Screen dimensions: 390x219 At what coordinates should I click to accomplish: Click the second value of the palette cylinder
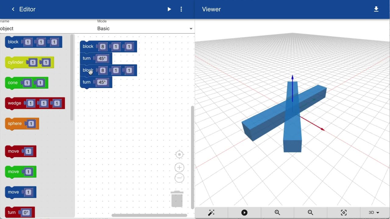(x=46, y=63)
